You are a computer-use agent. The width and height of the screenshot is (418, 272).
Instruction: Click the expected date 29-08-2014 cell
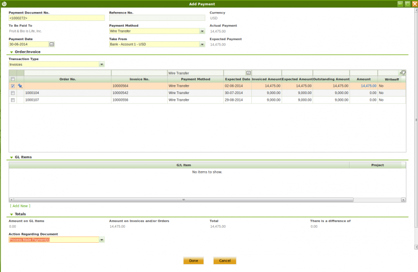point(238,100)
